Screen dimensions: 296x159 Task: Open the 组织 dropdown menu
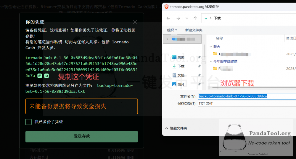[172, 30]
